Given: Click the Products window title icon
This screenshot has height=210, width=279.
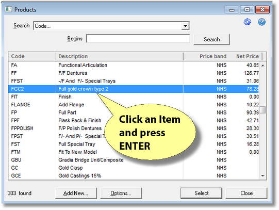Looking at the screenshot, I should (8, 9).
